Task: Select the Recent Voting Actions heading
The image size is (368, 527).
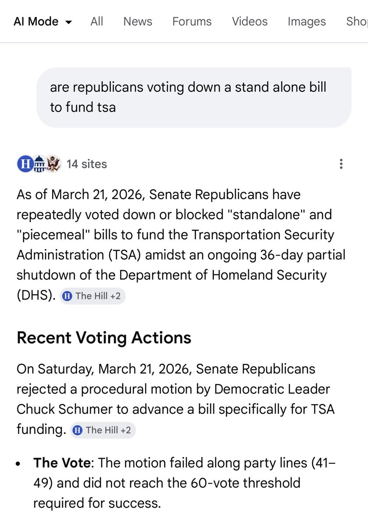Action: click(104, 337)
